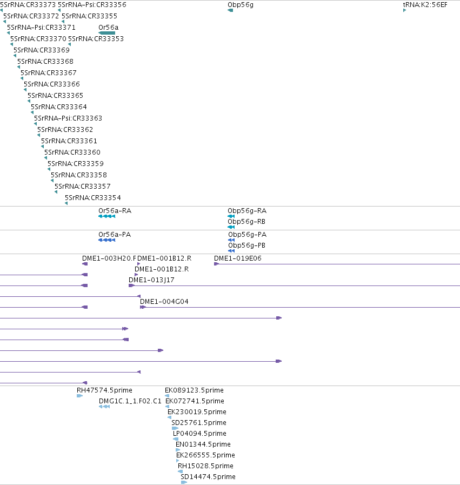Click the DME1-019E06 clone label

tap(238, 258)
